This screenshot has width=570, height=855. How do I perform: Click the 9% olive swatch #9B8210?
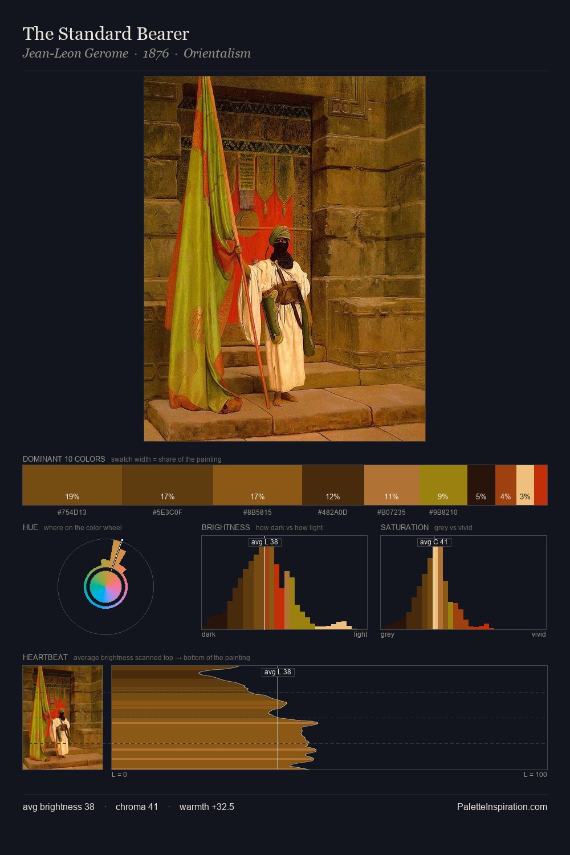point(443,485)
